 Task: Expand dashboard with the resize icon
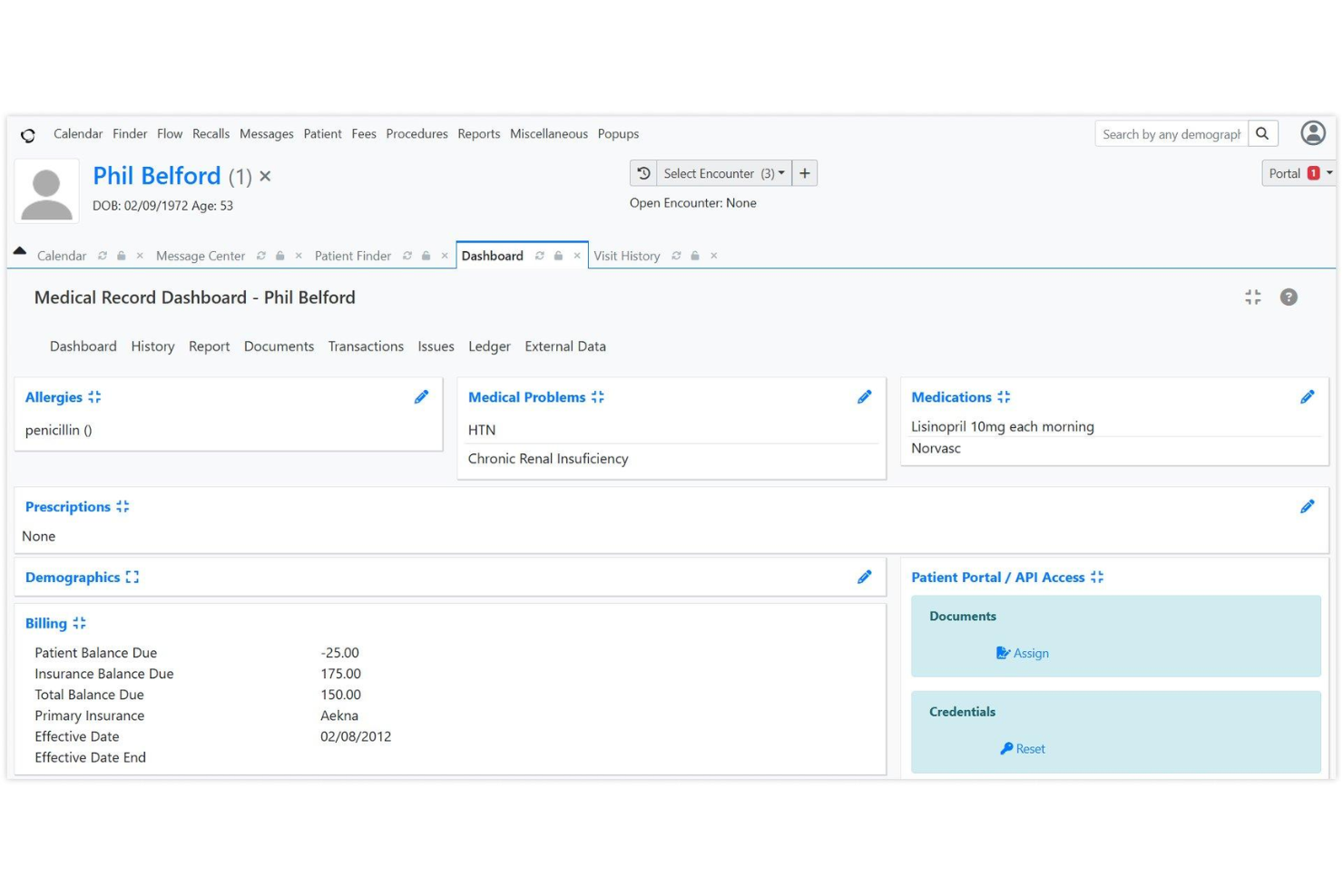[x=1253, y=297]
